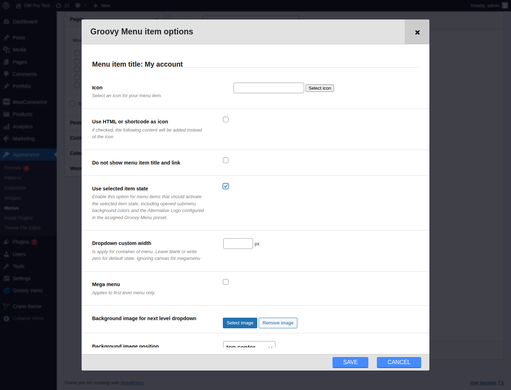Open the Plugins icon in sidebar
511x390 pixels.
tap(6, 242)
